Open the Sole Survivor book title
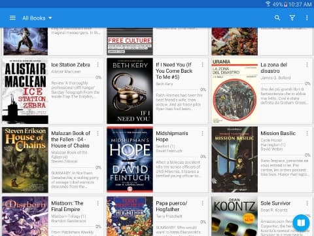The height and width of the screenshot is (236, 314). coord(275,203)
